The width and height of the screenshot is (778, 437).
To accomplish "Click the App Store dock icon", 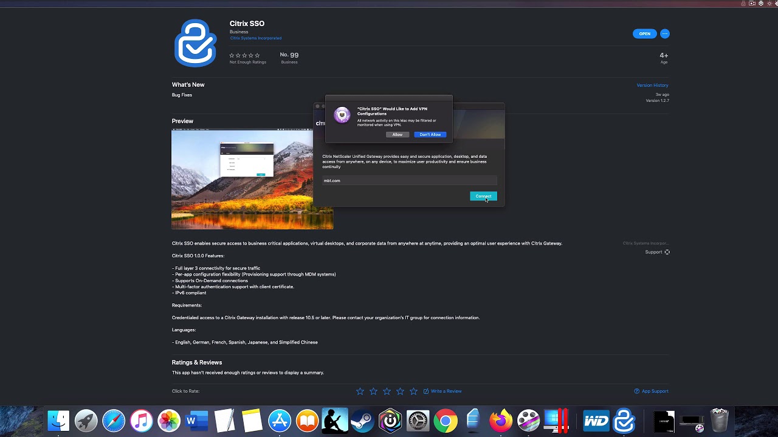I will (280, 421).
